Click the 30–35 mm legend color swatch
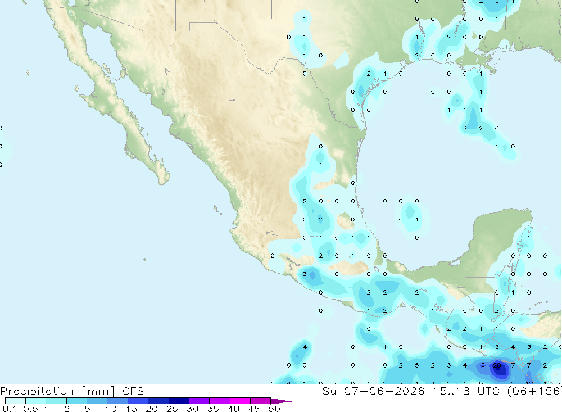562x412 pixels. coord(200,401)
